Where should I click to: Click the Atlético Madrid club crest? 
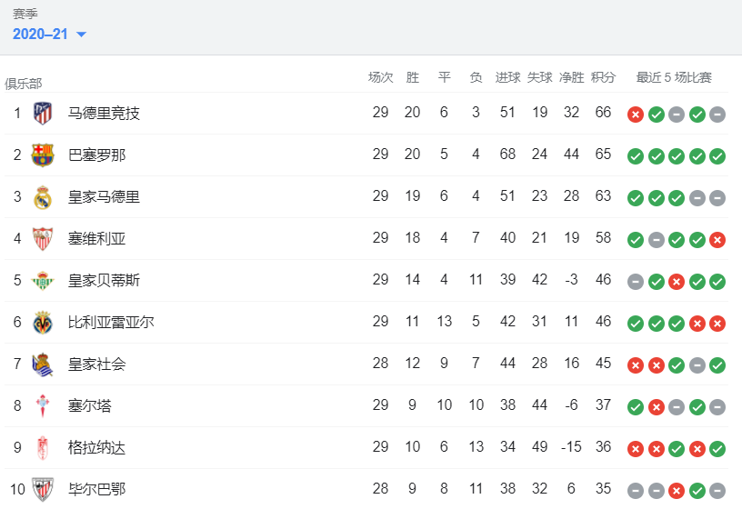point(43,114)
